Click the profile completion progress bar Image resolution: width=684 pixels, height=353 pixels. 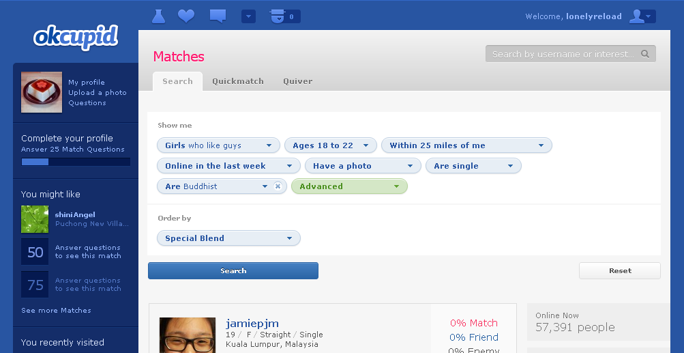tap(76, 162)
